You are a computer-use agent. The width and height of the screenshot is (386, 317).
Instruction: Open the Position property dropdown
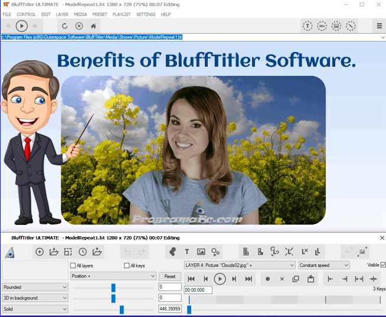[x=113, y=276]
